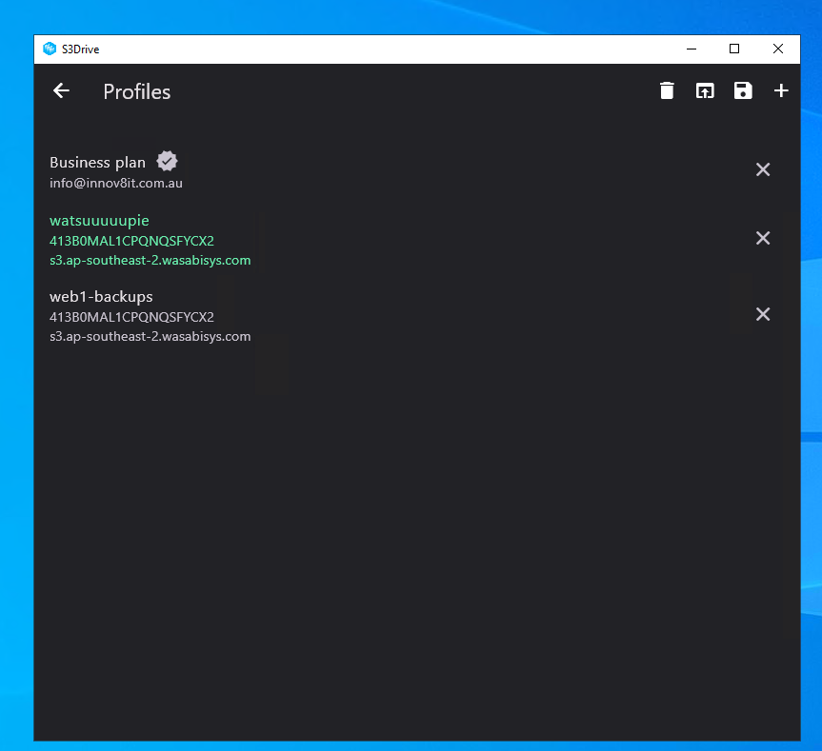This screenshot has height=751, width=822.
Task: Click the S3Drive app icon in title bar
Action: [50, 49]
